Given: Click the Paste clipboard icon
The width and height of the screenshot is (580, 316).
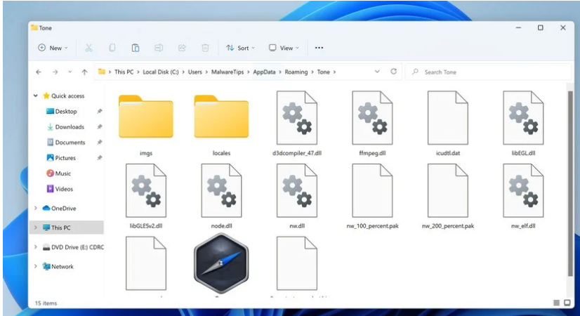Looking at the screenshot, I should point(136,48).
